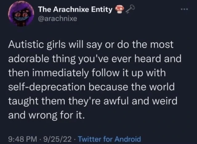Click the key emoji after the name

coord(130,9)
